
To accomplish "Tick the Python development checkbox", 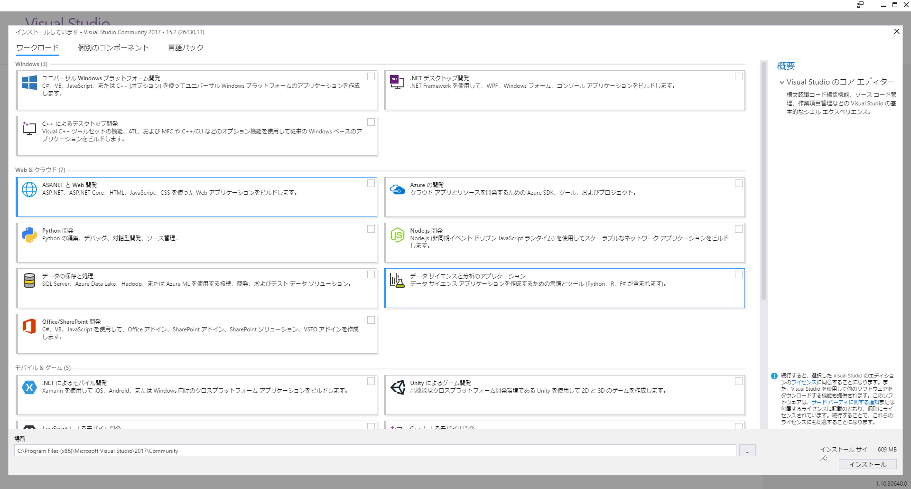I will pyautogui.click(x=371, y=229).
